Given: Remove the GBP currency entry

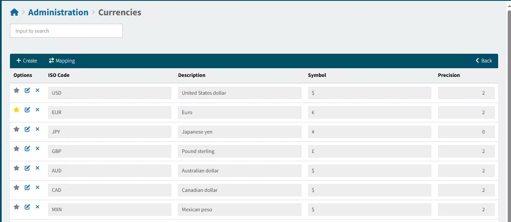Looking at the screenshot, I should click(37, 148).
